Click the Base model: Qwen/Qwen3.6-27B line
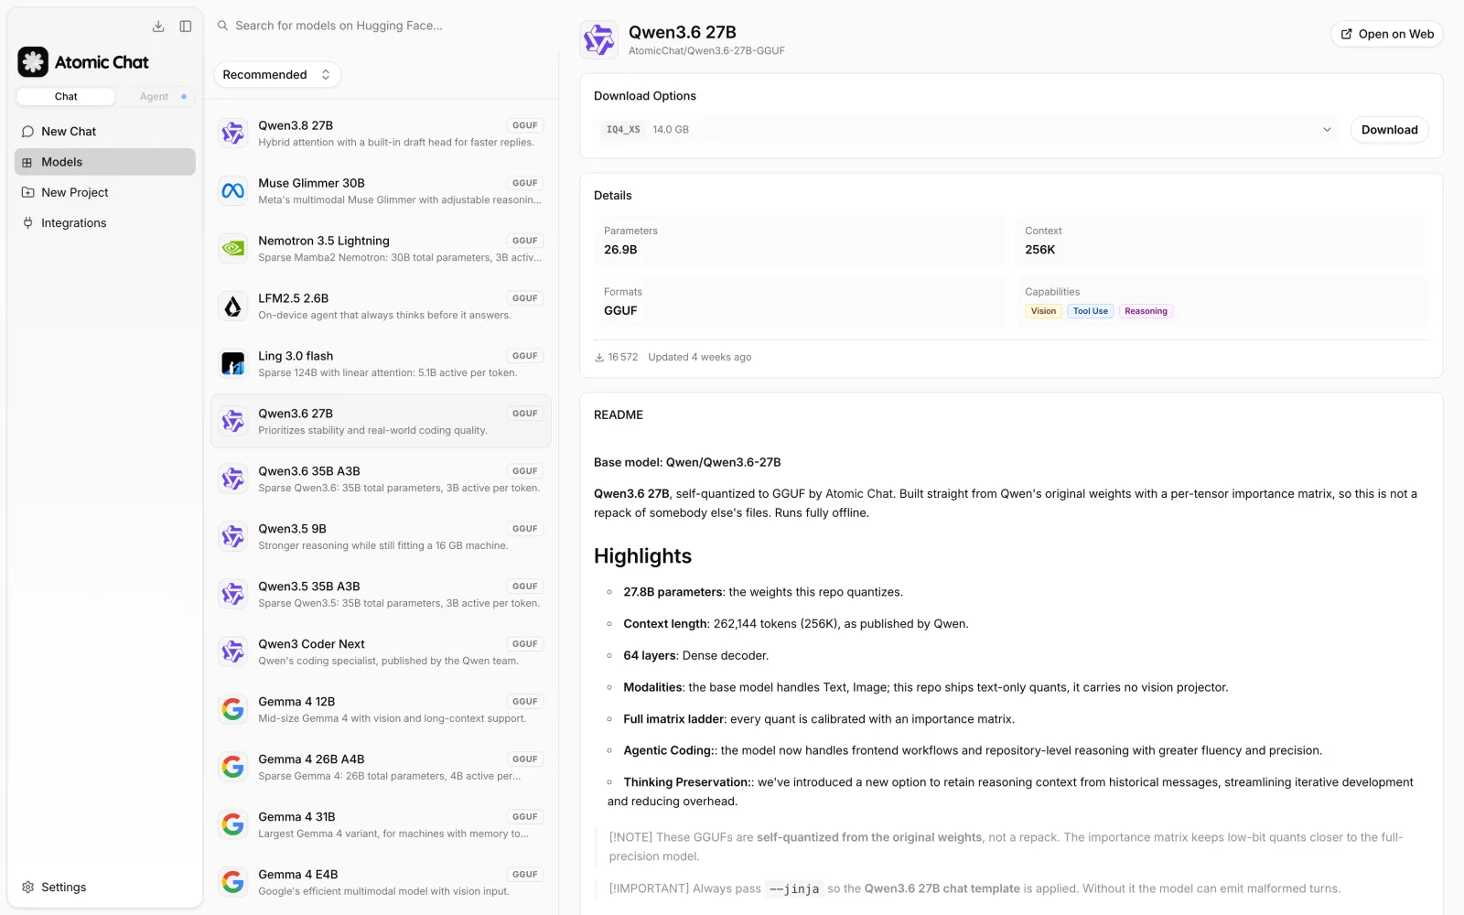Image resolution: width=1464 pixels, height=915 pixels. pos(687,463)
